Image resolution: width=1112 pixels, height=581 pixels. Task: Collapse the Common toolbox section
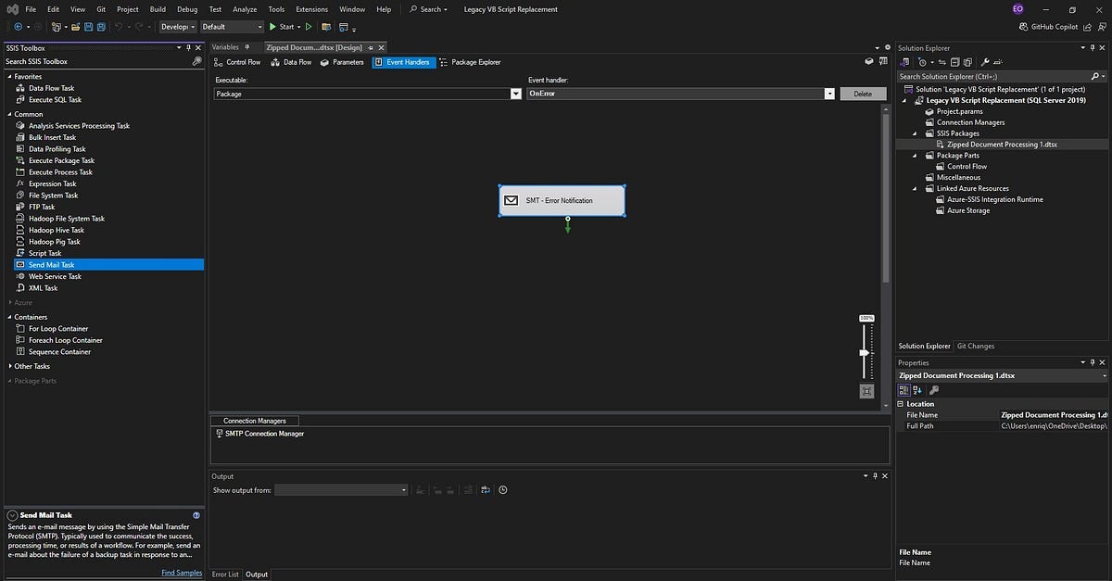[9, 115]
